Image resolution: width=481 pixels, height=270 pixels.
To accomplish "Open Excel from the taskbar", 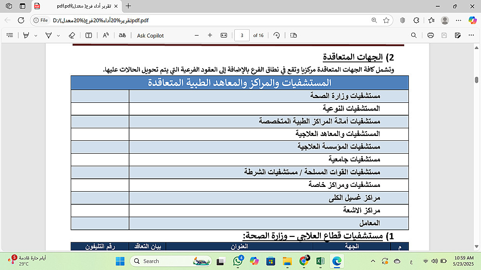I will [320, 261].
